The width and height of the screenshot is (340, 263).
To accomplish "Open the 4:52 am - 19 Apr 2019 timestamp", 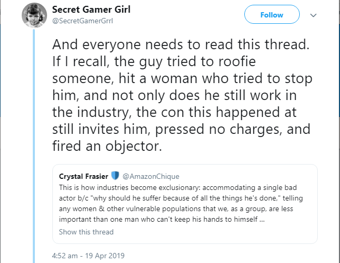I will 88,256.
